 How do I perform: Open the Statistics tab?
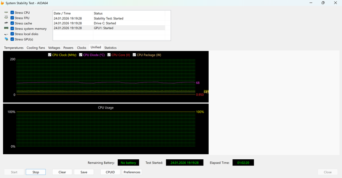(x=110, y=48)
